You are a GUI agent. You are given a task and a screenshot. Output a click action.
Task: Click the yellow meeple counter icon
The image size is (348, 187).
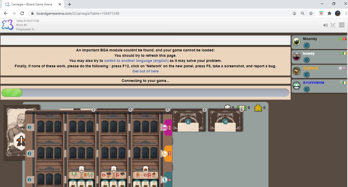point(258,108)
